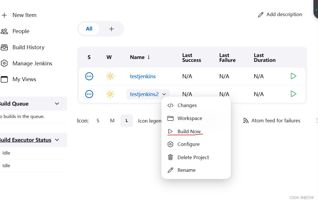
Task: Click the Build Now play icon in menu
Action: pyautogui.click(x=170, y=132)
